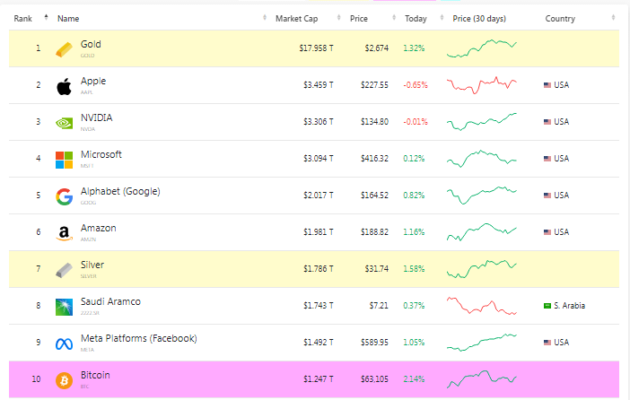The width and height of the screenshot is (630, 400).
Task: Click Silver's 30-day price chart
Action: pos(482,269)
